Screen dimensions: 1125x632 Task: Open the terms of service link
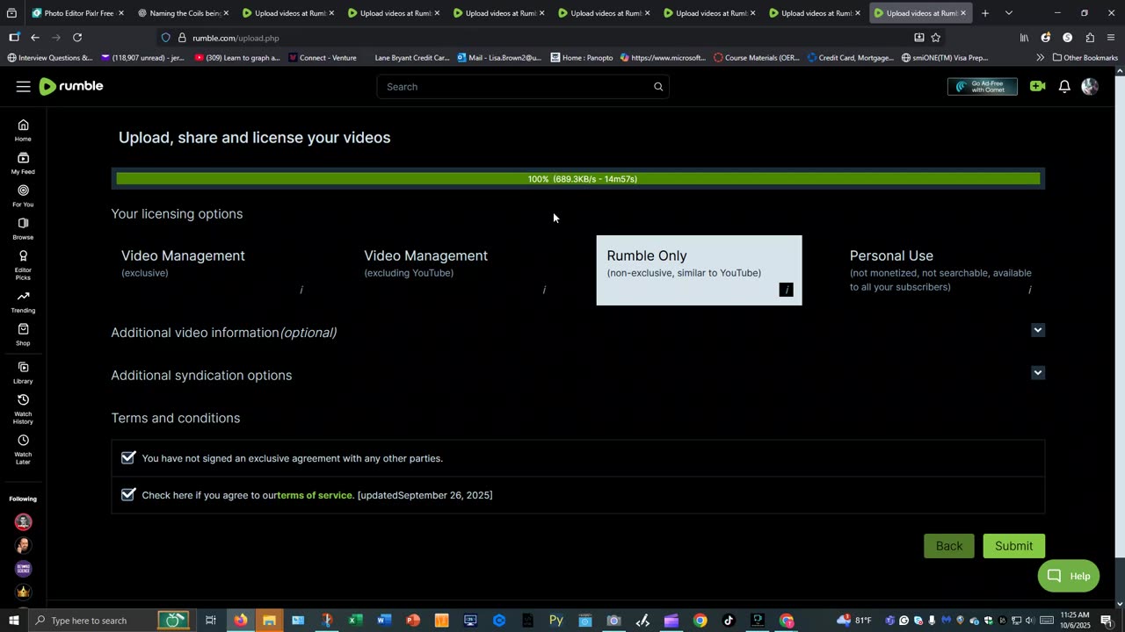(x=315, y=495)
